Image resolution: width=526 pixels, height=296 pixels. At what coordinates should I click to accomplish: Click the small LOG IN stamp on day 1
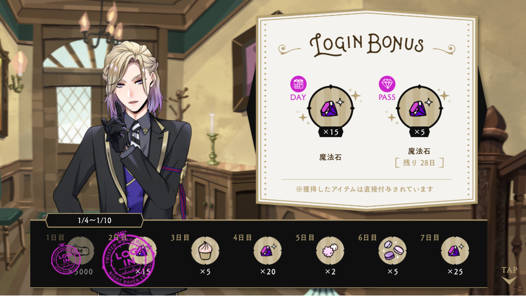66,259
